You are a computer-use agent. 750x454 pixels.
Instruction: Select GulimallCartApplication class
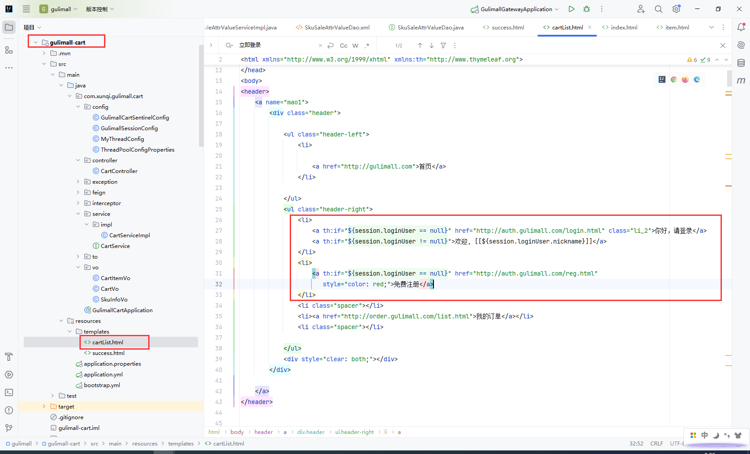coord(118,310)
